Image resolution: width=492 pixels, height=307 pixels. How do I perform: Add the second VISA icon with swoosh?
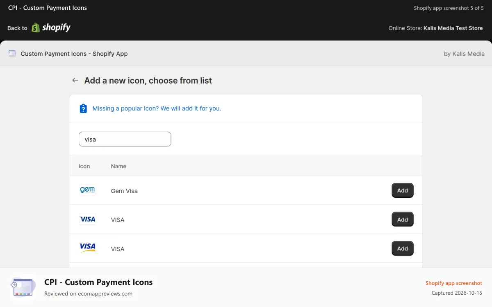pos(403,248)
